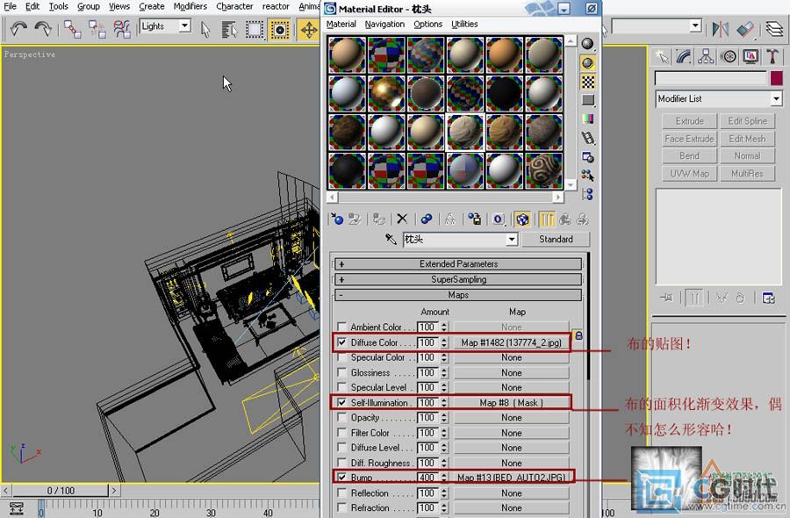Enable the Specular Color map checkbox

341,357
